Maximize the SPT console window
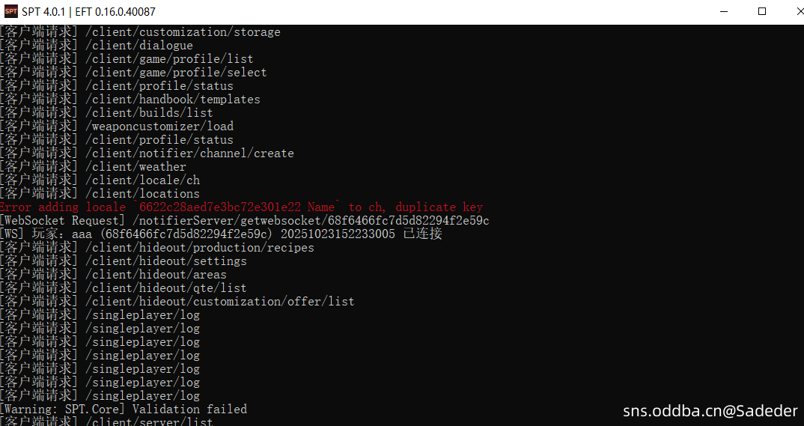This screenshot has height=426, width=804. pos(762,12)
